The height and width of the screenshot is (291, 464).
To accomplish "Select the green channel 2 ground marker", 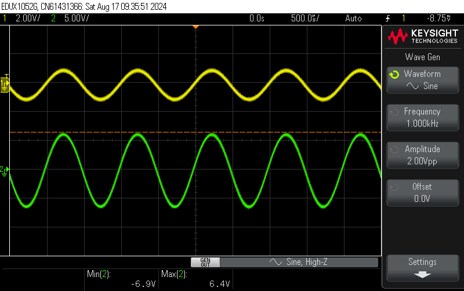I will [5, 170].
